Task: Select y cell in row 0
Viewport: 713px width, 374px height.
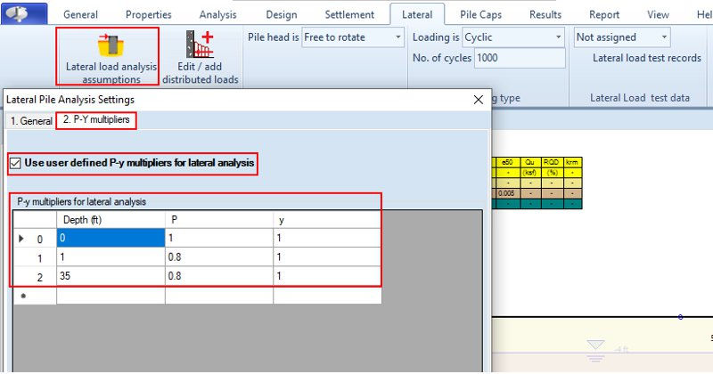Action: tap(327, 238)
